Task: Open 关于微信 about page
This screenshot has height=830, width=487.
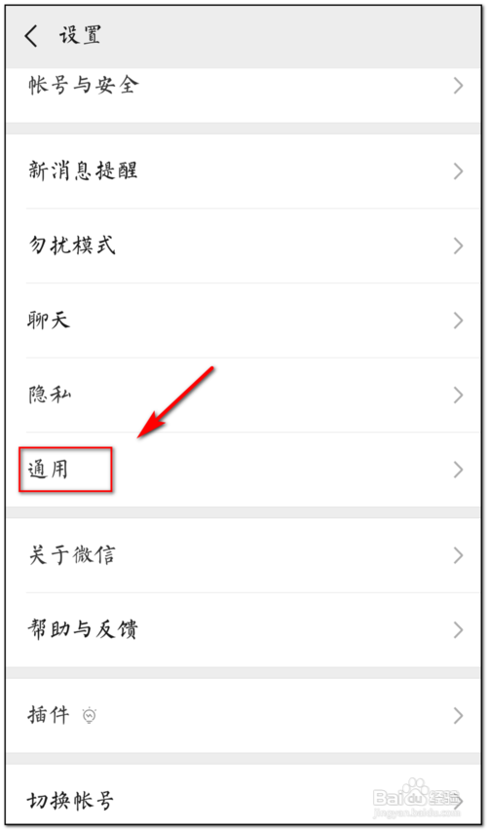Action: pyautogui.click(x=243, y=555)
